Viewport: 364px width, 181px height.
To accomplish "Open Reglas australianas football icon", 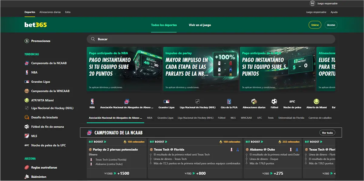I will (27, 167).
